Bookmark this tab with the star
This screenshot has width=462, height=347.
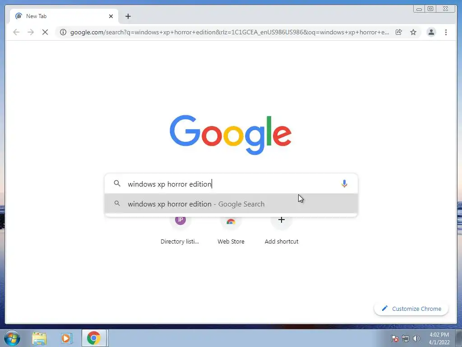pos(413,32)
